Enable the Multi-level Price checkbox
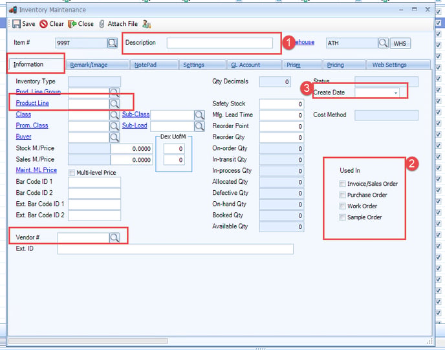445x350 pixels. click(72, 173)
